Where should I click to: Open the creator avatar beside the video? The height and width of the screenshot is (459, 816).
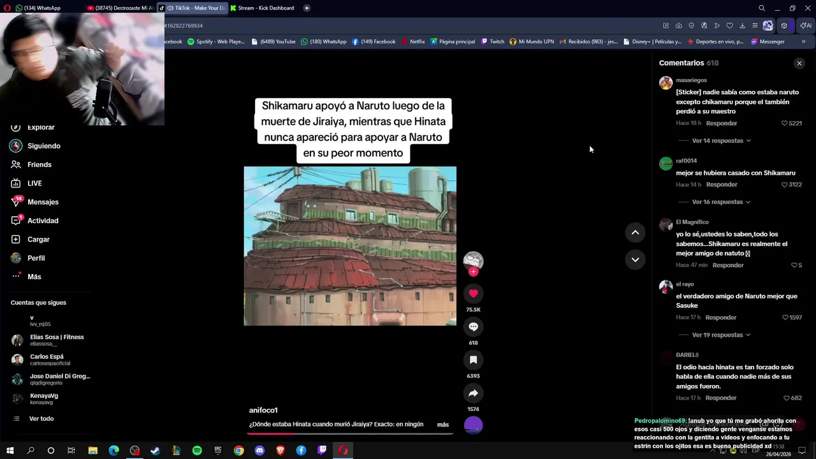(x=473, y=260)
